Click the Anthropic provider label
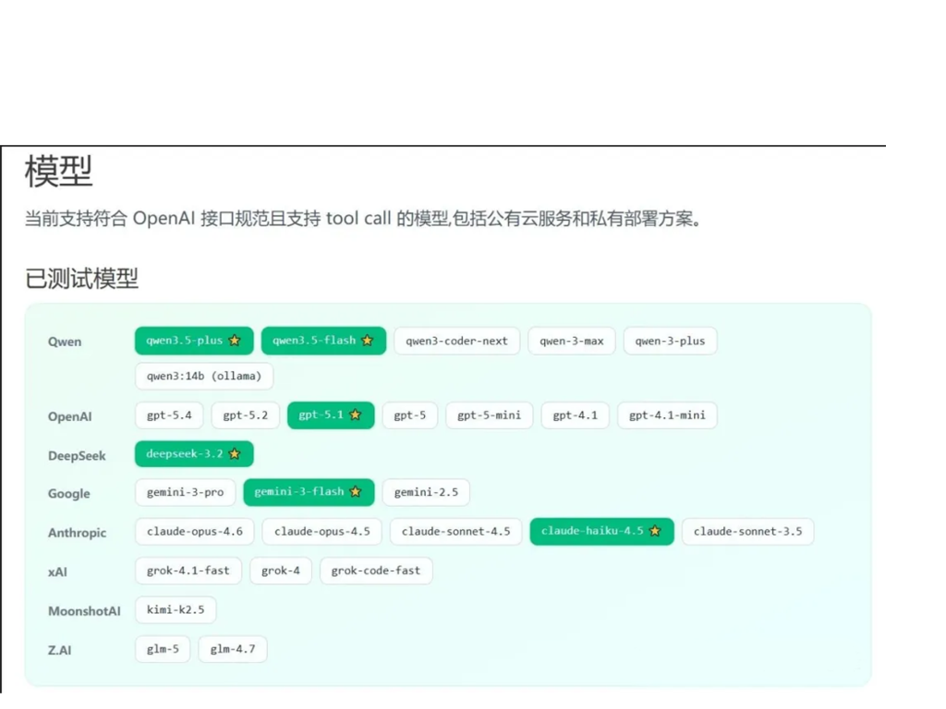This screenshot has height=709, width=946. pyautogui.click(x=78, y=533)
